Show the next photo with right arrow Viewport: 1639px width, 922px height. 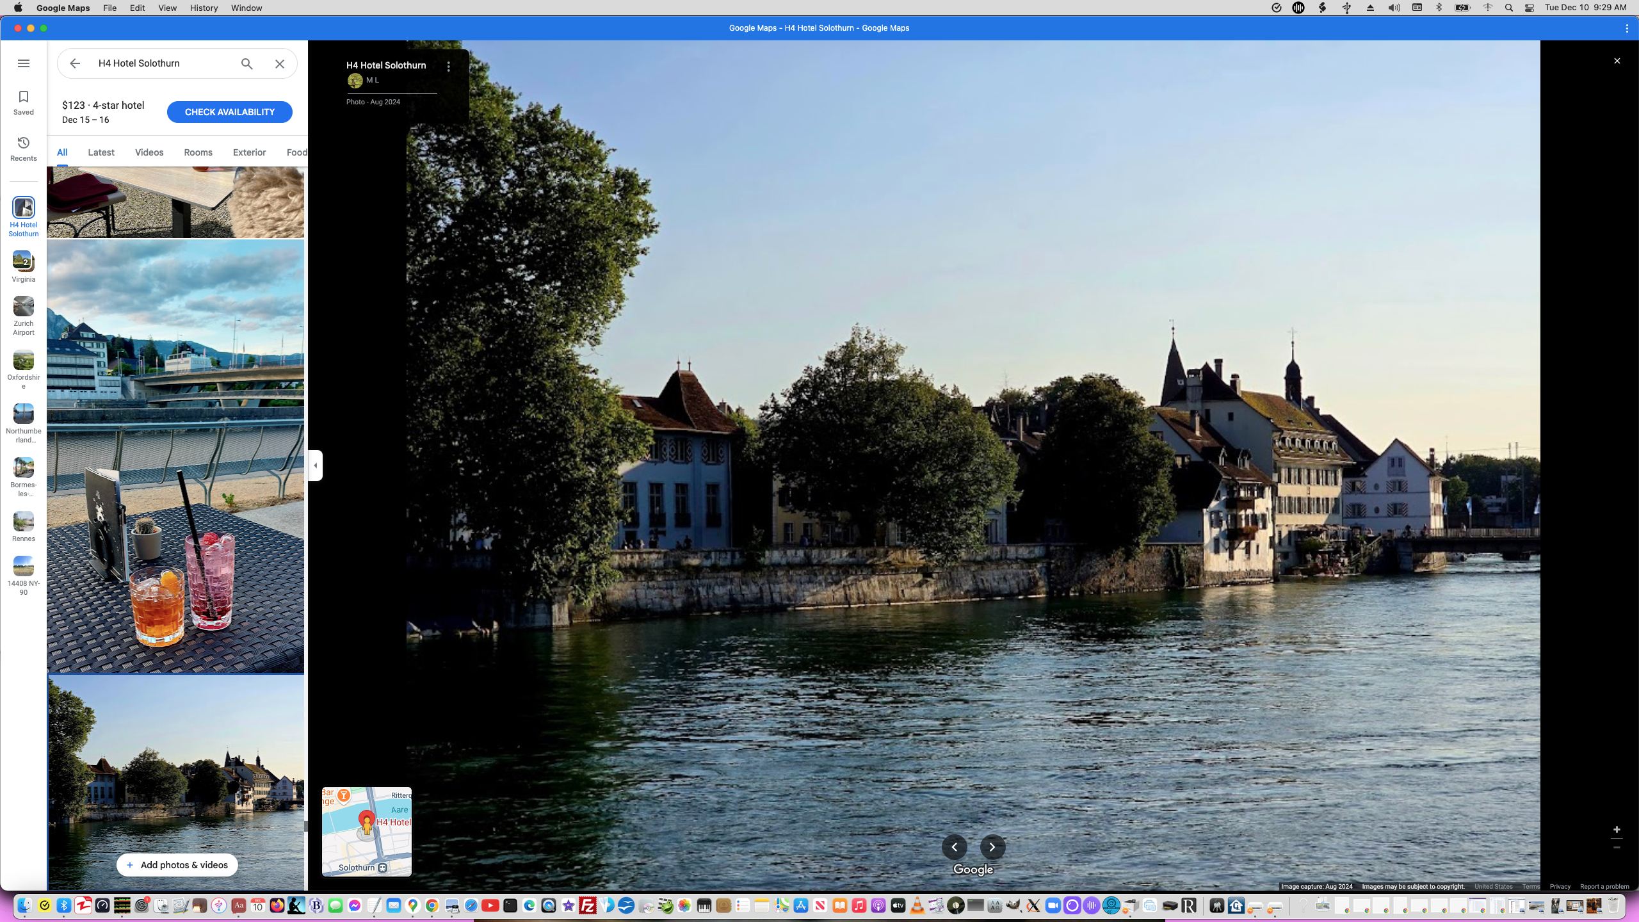[x=992, y=847]
